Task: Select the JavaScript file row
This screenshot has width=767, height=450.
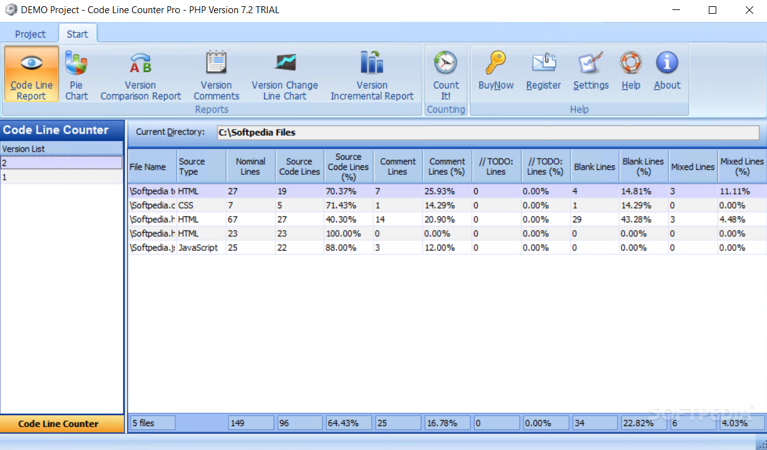Action: pos(447,248)
